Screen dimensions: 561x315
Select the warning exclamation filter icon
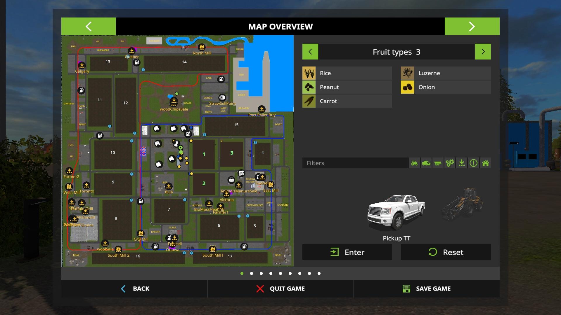tap(474, 163)
